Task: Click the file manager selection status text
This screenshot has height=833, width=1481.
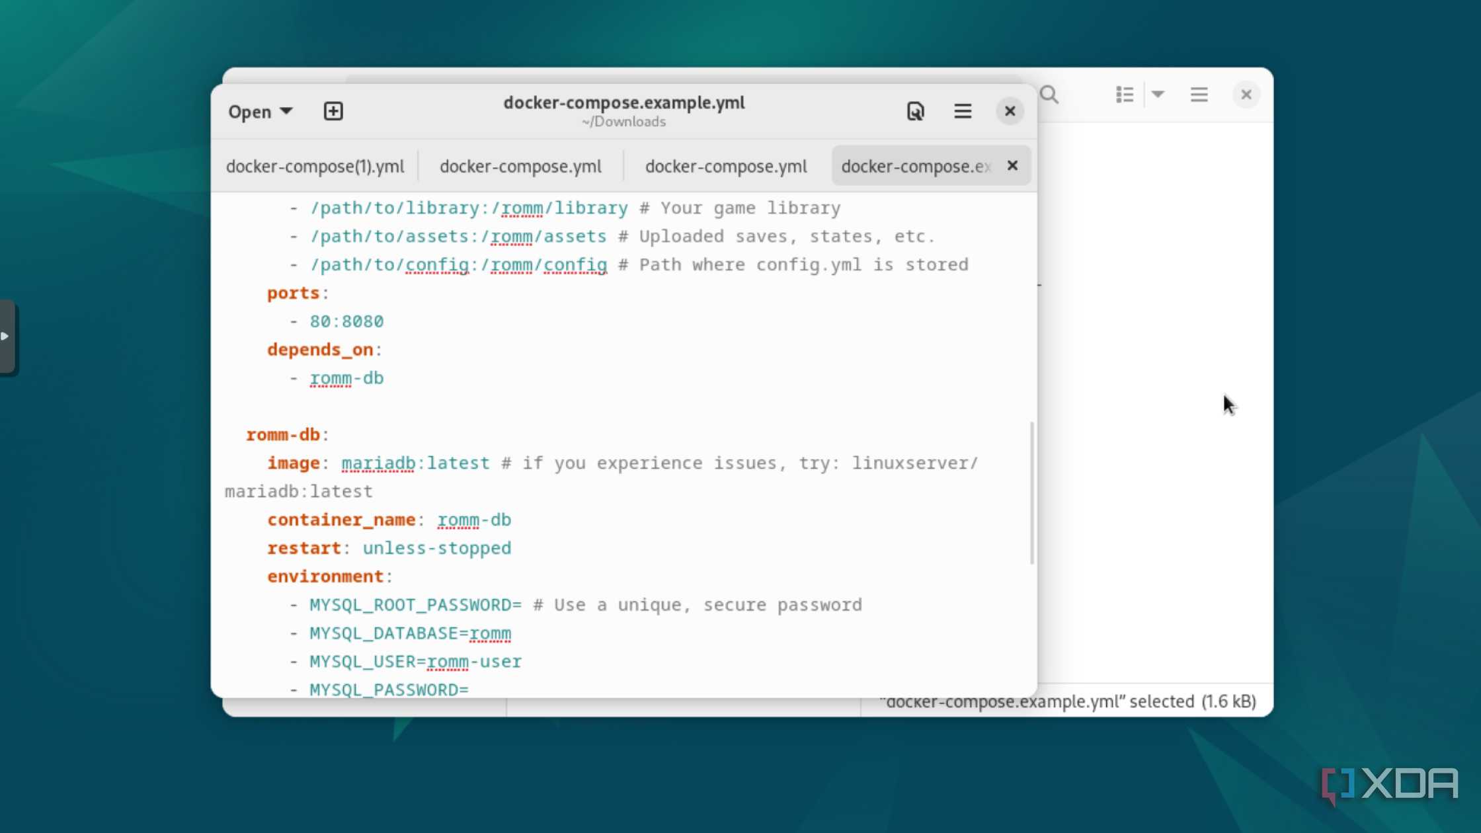Action: [1068, 701]
